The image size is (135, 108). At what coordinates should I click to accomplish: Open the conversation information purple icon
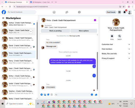(x=95, y=20)
